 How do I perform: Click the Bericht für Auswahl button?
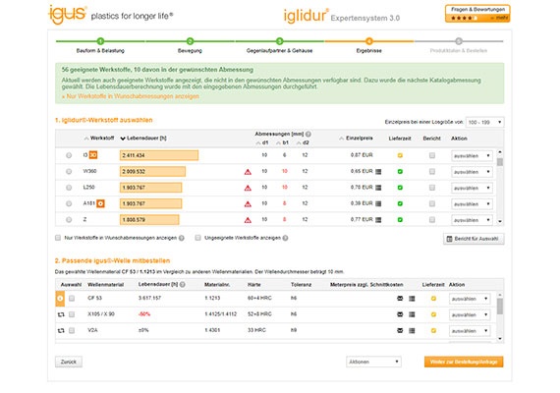coord(474,239)
